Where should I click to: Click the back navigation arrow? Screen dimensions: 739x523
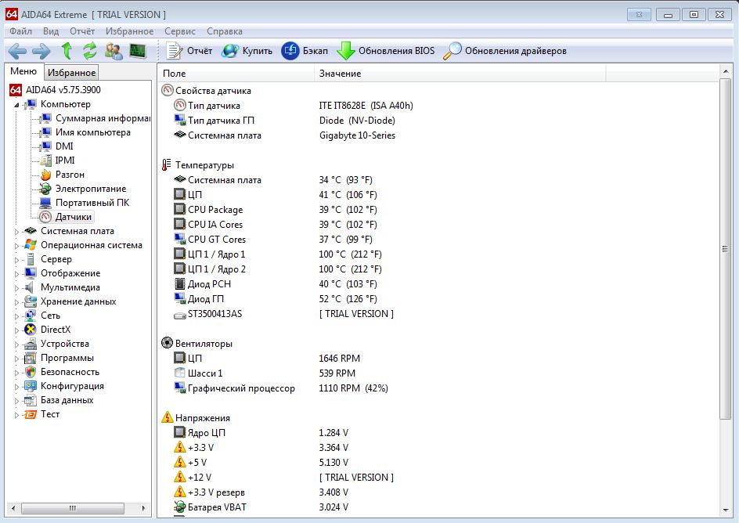pos(17,51)
